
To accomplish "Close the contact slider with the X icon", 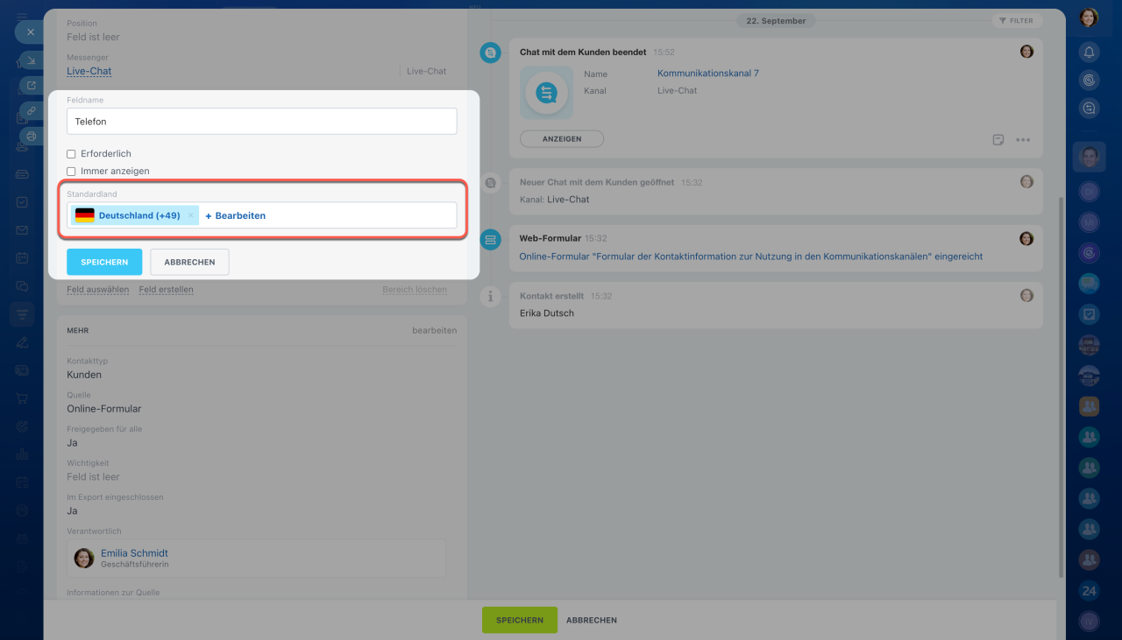I will point(30,32).
